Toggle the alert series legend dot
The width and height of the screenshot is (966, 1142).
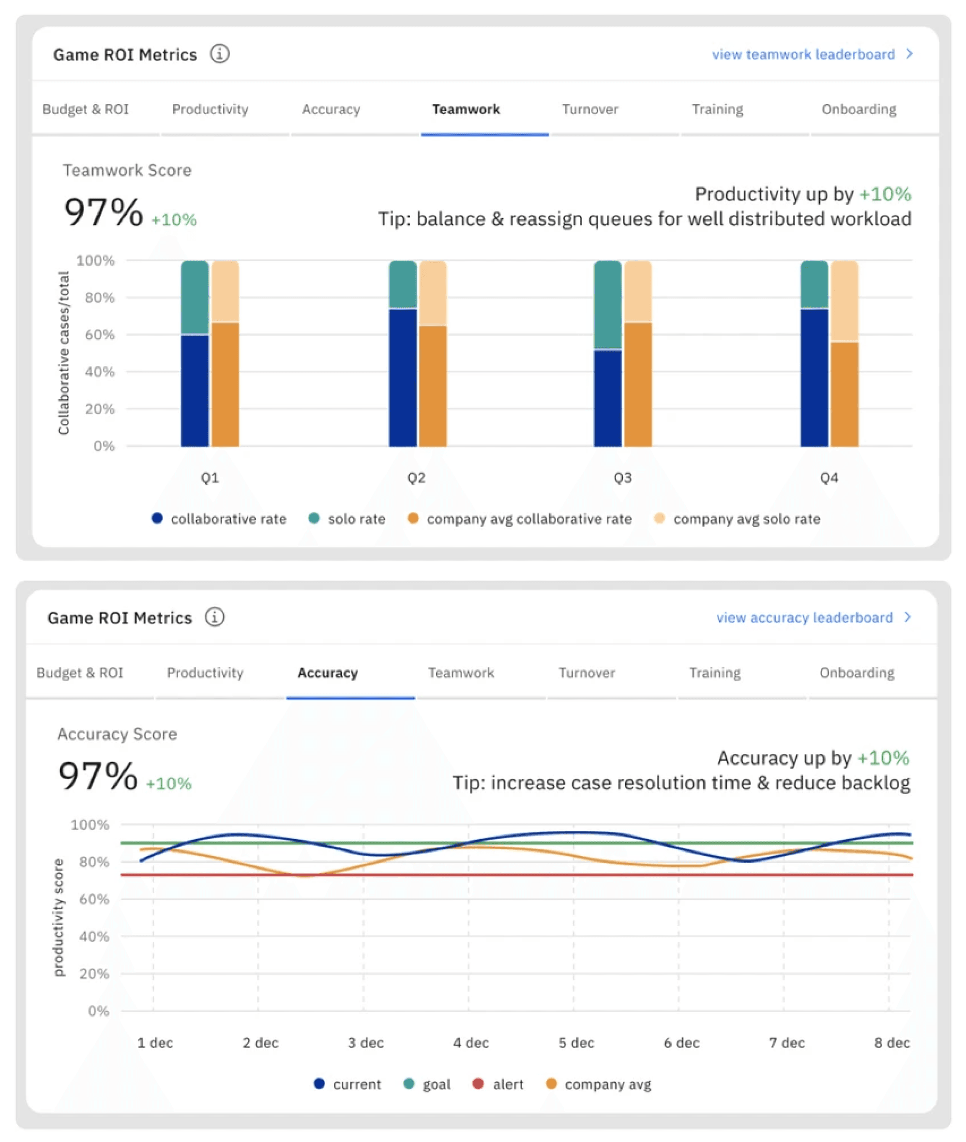[x=478, y=1083]
